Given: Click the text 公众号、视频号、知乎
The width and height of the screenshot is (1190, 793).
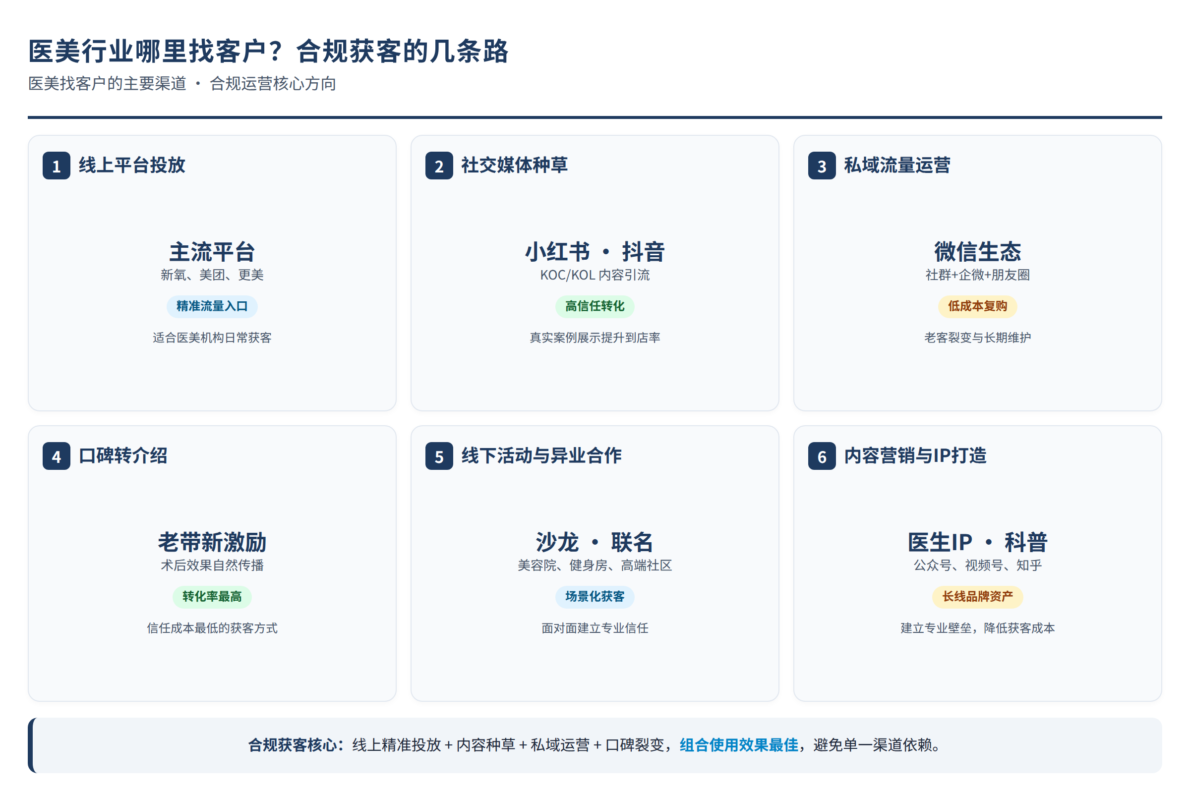Looking at the screenshot, I should (977, 566).
